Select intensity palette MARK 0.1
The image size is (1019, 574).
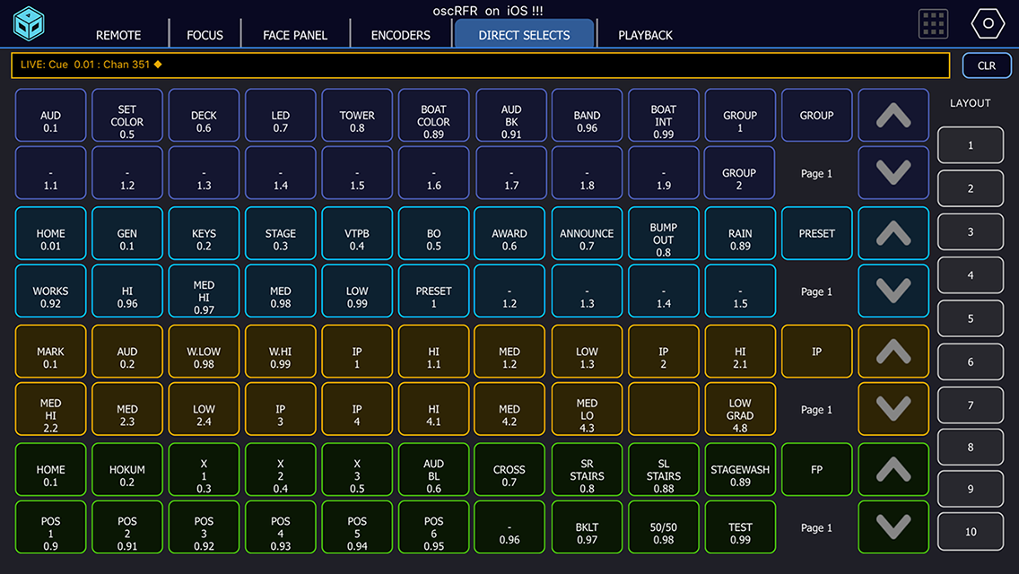click(x=51, y=352)
